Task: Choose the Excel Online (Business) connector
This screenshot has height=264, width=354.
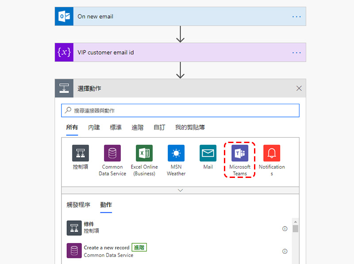Action: 144,160
